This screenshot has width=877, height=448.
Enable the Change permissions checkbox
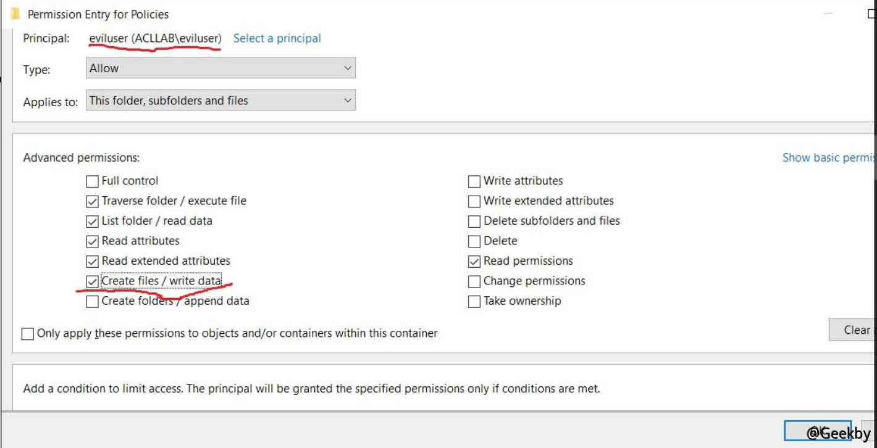[474, 281]
